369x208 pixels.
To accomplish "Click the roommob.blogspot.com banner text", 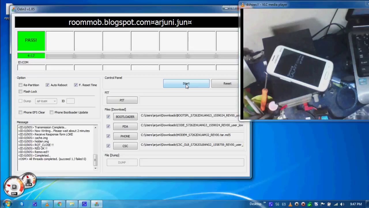I will (130, 22).
